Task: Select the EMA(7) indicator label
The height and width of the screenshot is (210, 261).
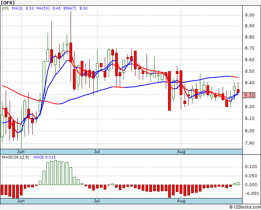Action: (70, 8)
